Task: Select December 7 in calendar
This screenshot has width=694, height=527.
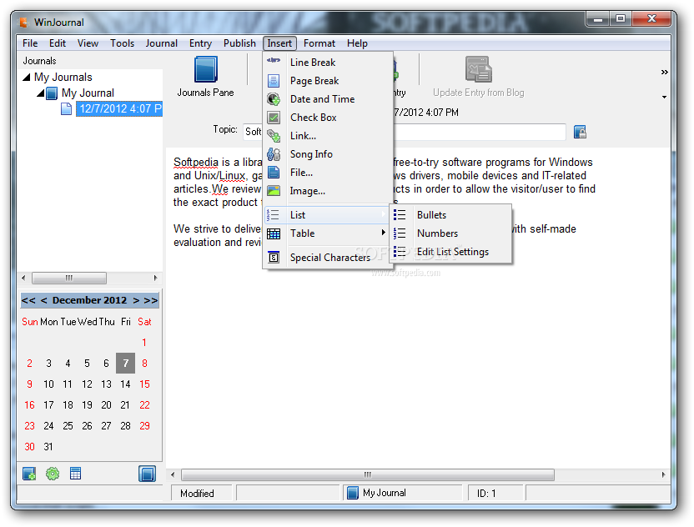Action: (x=126, y=364)
